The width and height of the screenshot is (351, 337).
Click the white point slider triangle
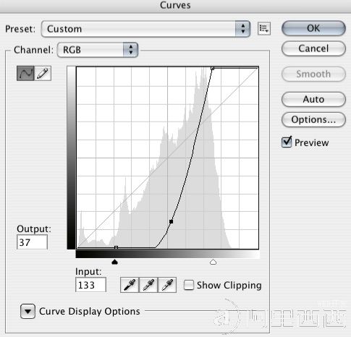pos(213,262)
